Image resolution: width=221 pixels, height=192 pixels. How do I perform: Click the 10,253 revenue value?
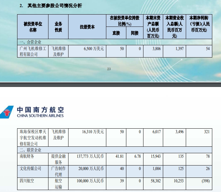pos(179,181)
